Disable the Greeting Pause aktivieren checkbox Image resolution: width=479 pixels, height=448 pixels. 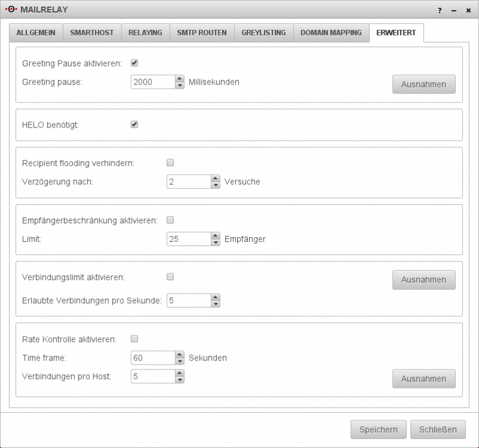(135, 62)
